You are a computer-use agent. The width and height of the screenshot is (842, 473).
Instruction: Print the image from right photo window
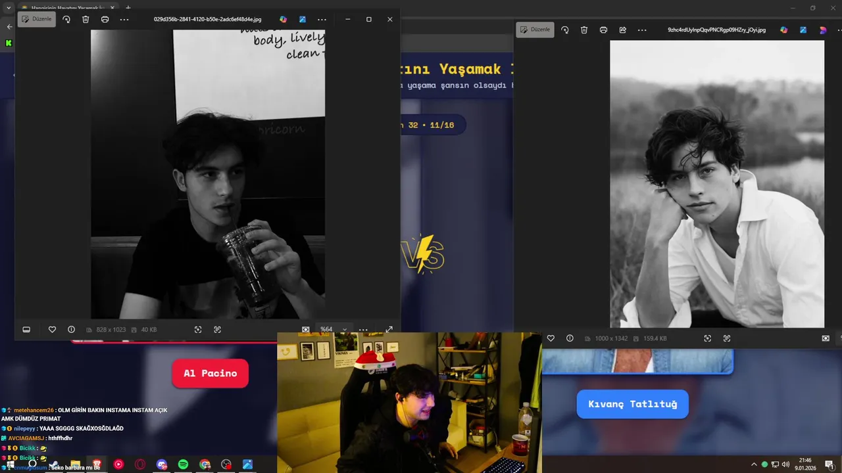[x=603, y=30]
